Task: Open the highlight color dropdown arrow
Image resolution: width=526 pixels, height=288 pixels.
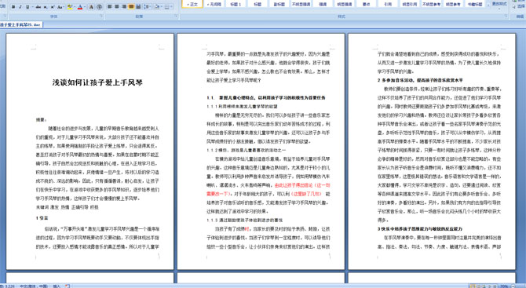Action: click(75, 7)
